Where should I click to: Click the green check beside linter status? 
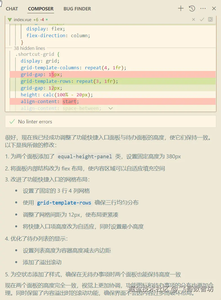[x=12, y=121]
